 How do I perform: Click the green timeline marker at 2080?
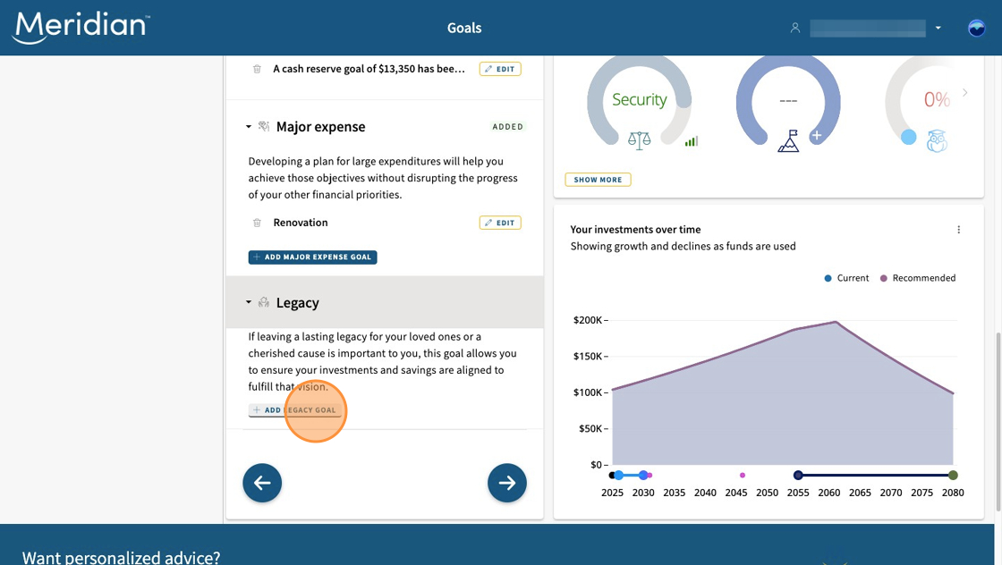[953, 475]
